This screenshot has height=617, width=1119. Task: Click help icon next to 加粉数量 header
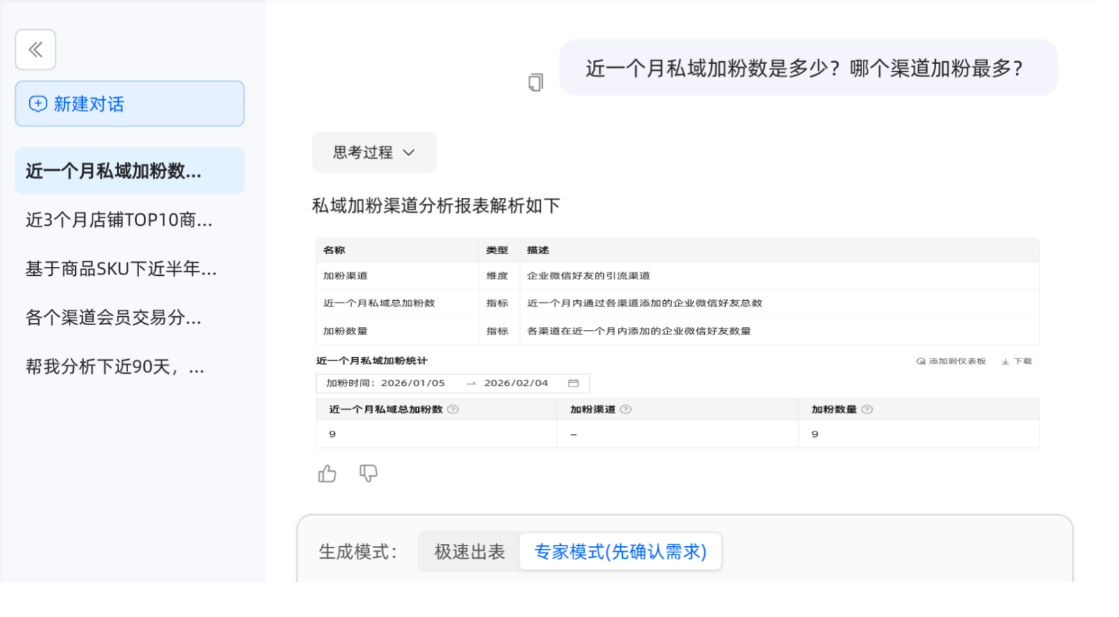point(867,409)
